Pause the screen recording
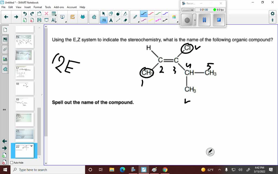This screenshot has width=278, height=174. (x=204, y=20)
